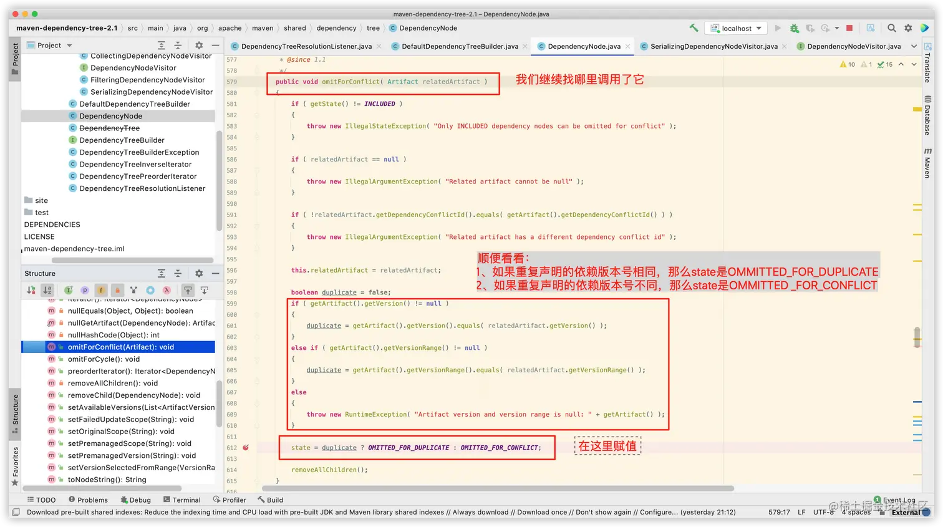Viewport: 943px width, 527px height.
Task: Toggle Show Properties purple p icon
Action: [85, 290]
